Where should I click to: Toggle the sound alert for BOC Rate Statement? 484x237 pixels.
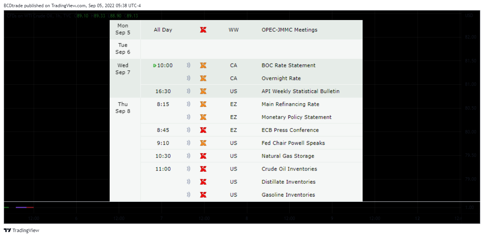[188, 65]
